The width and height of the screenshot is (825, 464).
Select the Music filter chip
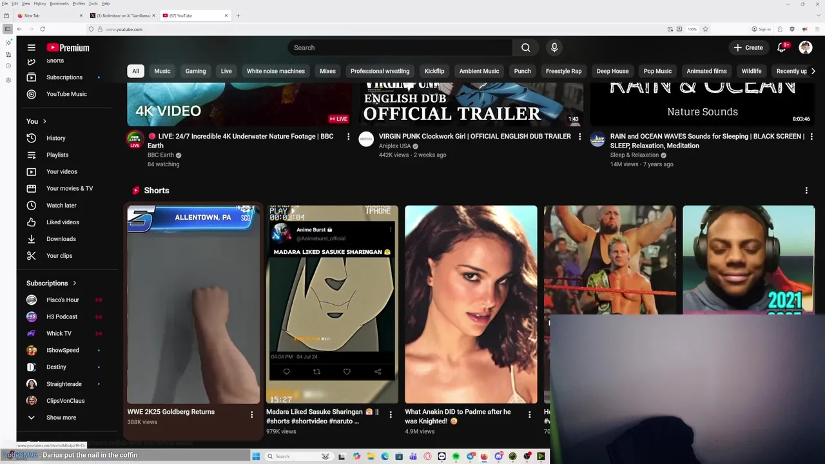tap(162, 71)
